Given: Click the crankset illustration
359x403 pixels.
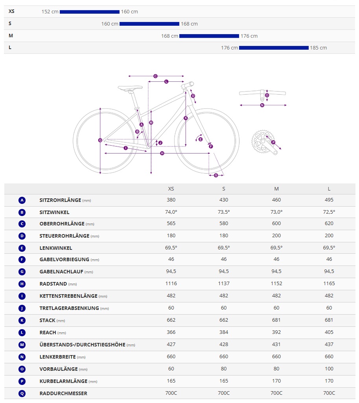Looking at the screenshot, I should 264,143.
